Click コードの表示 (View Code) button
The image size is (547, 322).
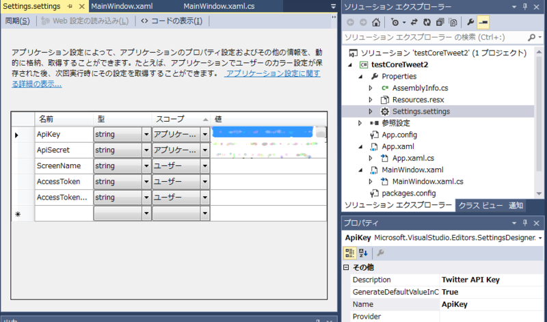pyautogui.click(x=172, y=21)
